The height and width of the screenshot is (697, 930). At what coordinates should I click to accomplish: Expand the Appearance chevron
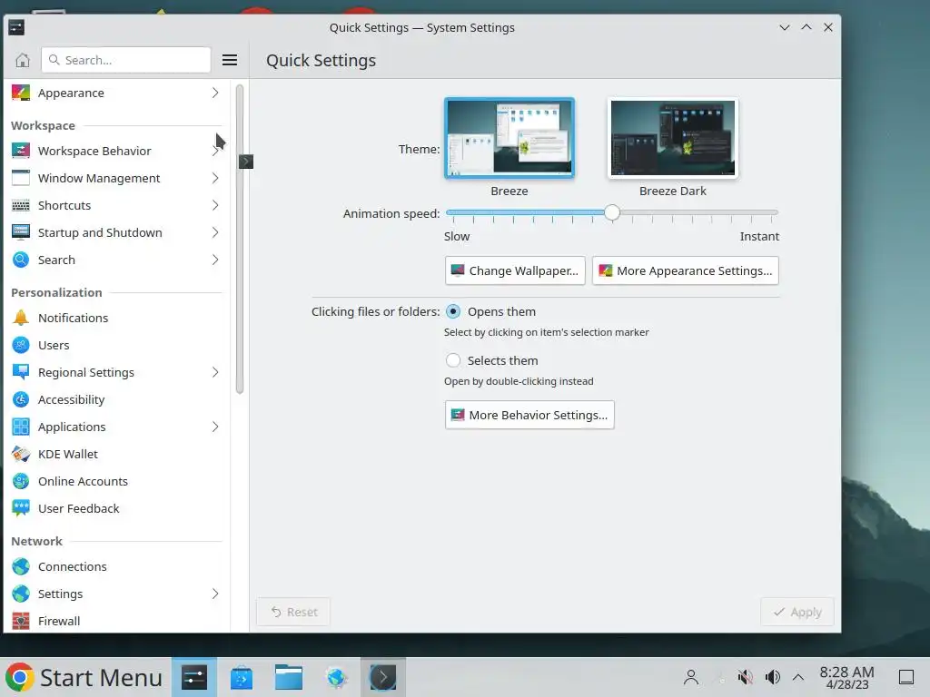215,93
